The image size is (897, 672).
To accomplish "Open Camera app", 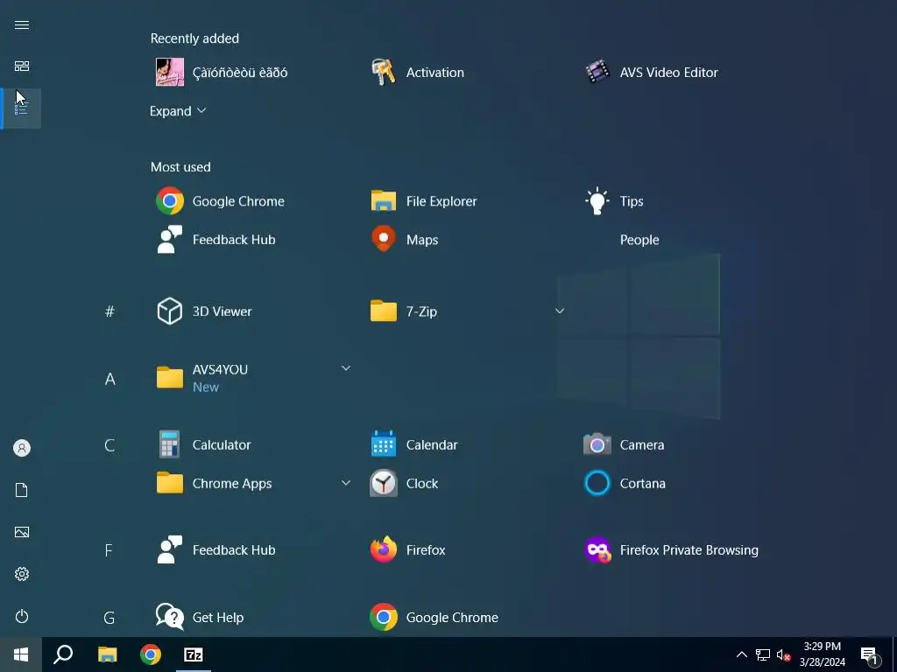I will click(x=624, y=444).
